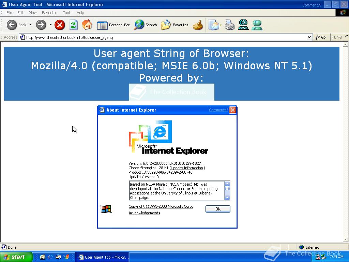Image resolution: width=349 pixels, height=262 pixels.
Task: Click the Internet zone globe in status bar
Action: (302, 247)
